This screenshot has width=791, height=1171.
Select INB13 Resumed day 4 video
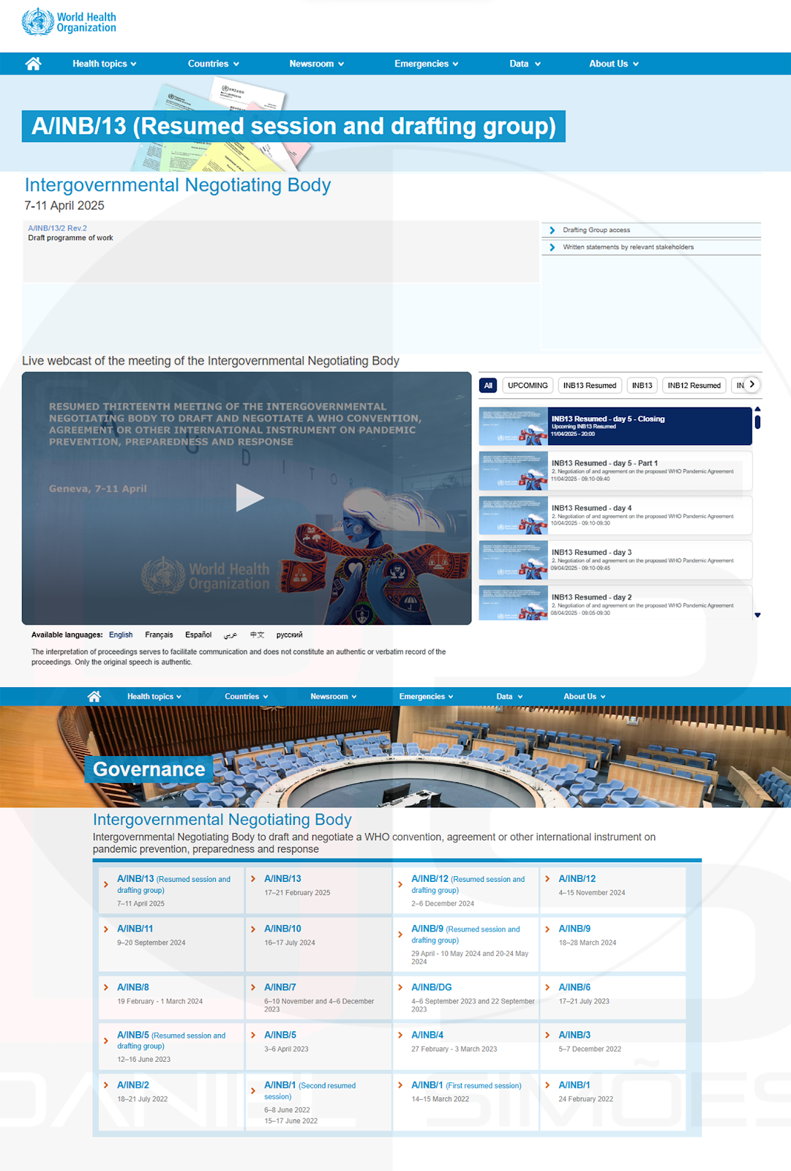(615, 515)
